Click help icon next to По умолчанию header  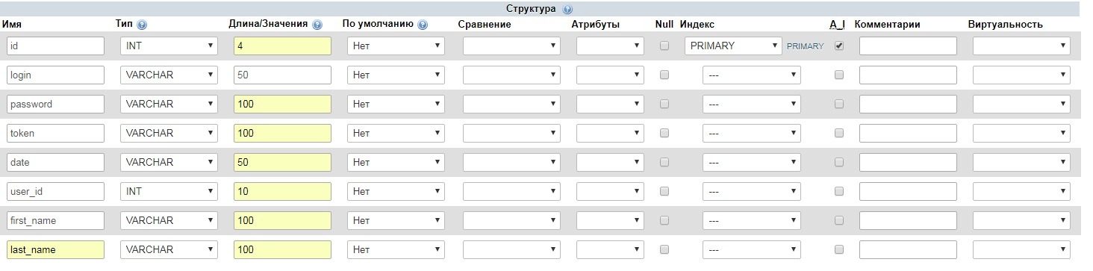click(423, 25)
